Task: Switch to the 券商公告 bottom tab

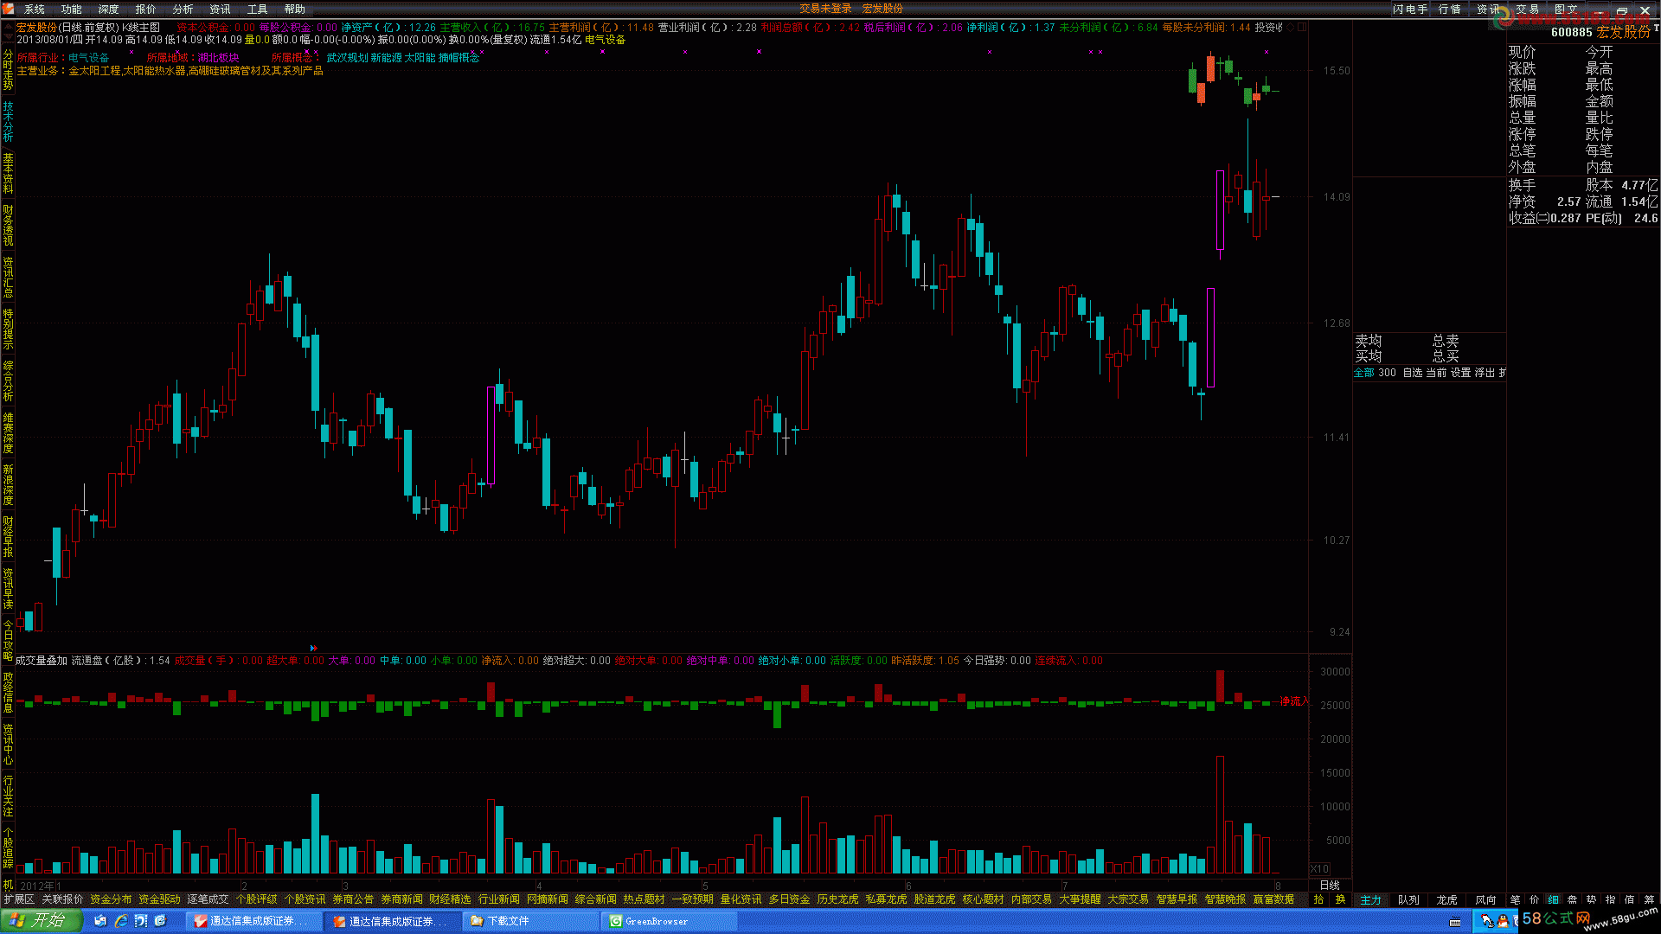Action: coord(354,899)
